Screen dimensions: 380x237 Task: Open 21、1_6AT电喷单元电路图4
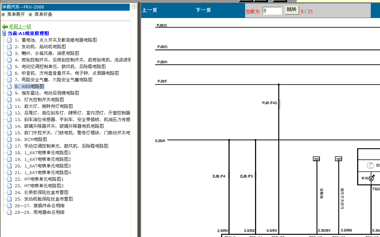(43, 173)
